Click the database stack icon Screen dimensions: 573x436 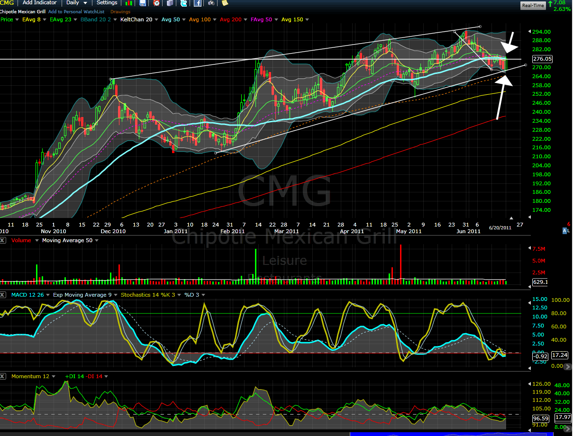(x=170, y=3)
